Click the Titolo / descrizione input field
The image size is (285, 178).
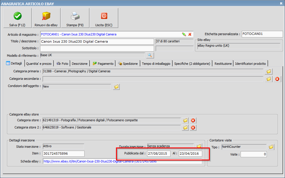point(97,41)
